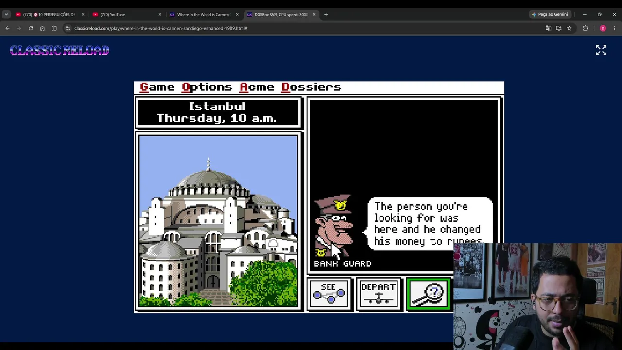The image size is (622, 350).
Task: View site information for classicreload.com
Action: (x=68, y=28)
